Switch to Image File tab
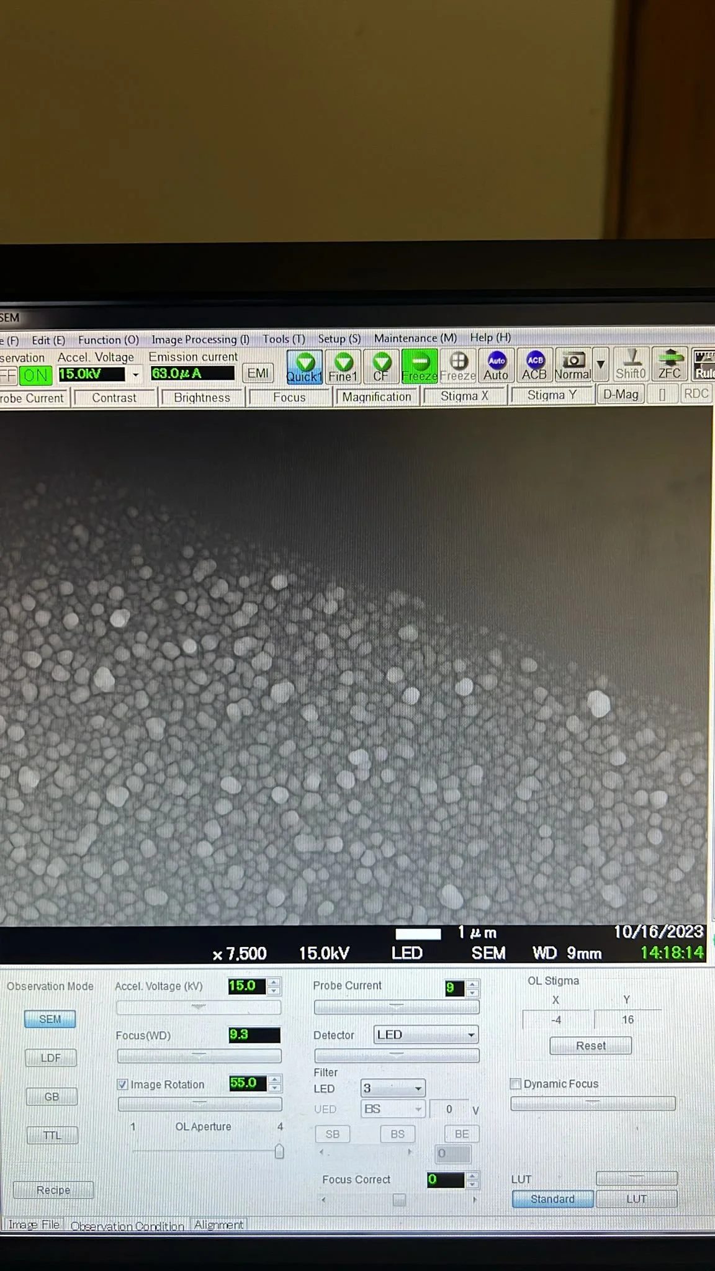The height and width of the screenshot is (1271, 715). point(34,1224)
